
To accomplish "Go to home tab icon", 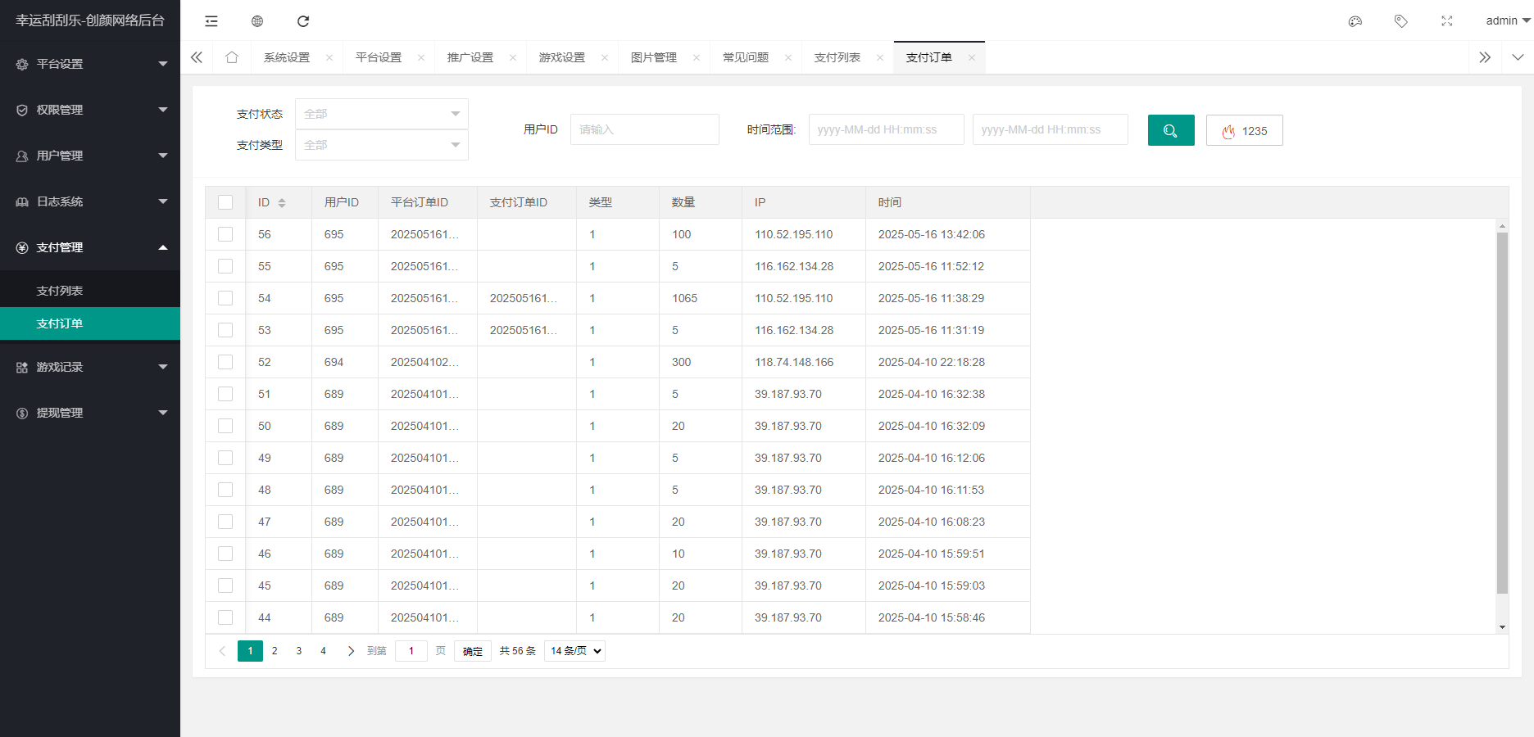I will coord(232,57).
